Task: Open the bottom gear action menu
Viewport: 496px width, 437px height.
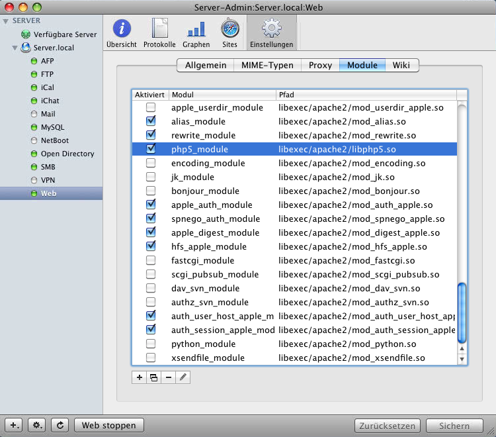Action: (x=38, y=426)
